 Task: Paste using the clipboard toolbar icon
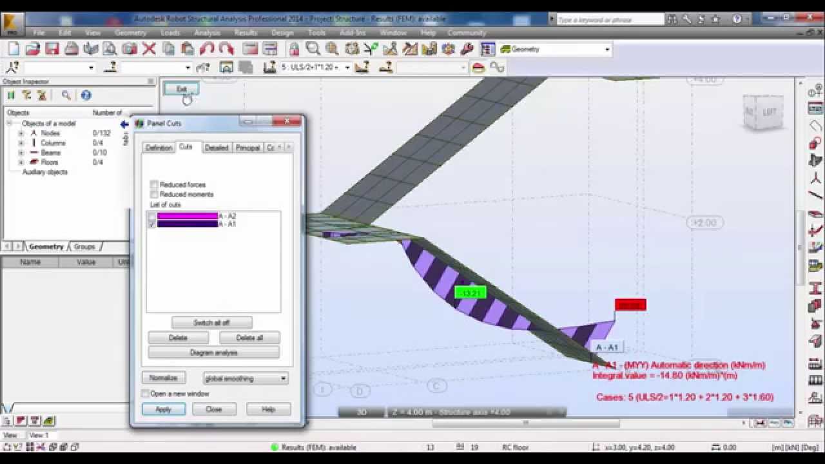tap(188, 49)
